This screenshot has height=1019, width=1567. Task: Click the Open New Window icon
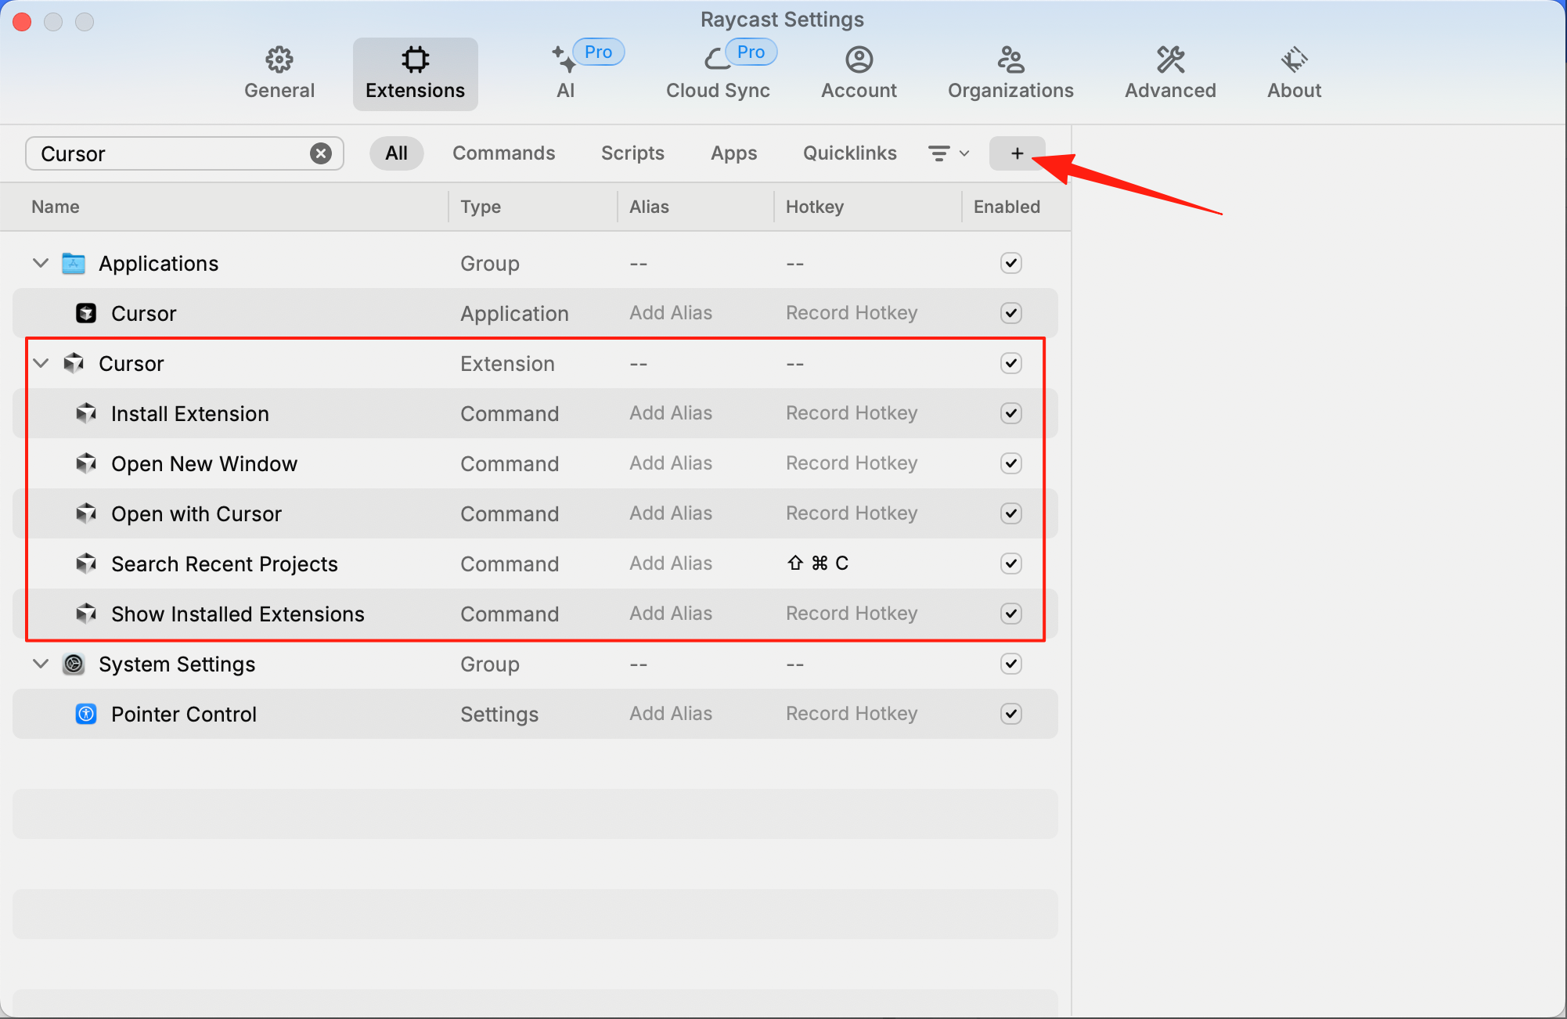86,463
